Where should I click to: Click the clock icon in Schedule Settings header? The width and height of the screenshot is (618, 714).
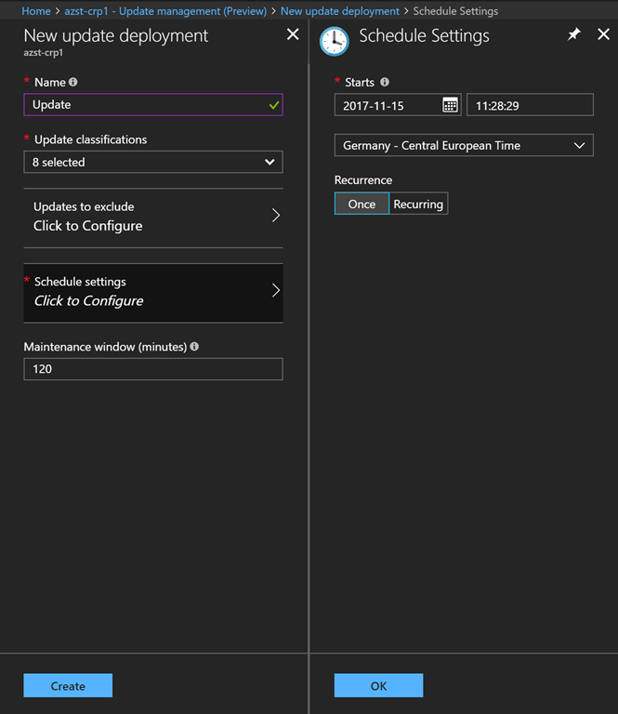tap(334, 41)
